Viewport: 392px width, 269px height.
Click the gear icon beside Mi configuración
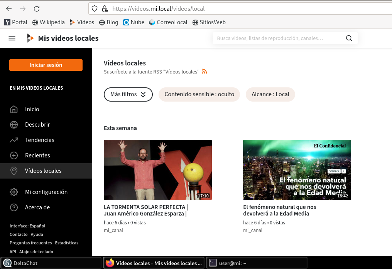14,192
